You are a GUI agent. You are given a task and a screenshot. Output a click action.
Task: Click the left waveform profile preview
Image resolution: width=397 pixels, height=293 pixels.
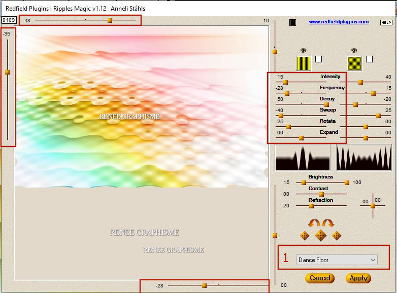tap(303, 158)
